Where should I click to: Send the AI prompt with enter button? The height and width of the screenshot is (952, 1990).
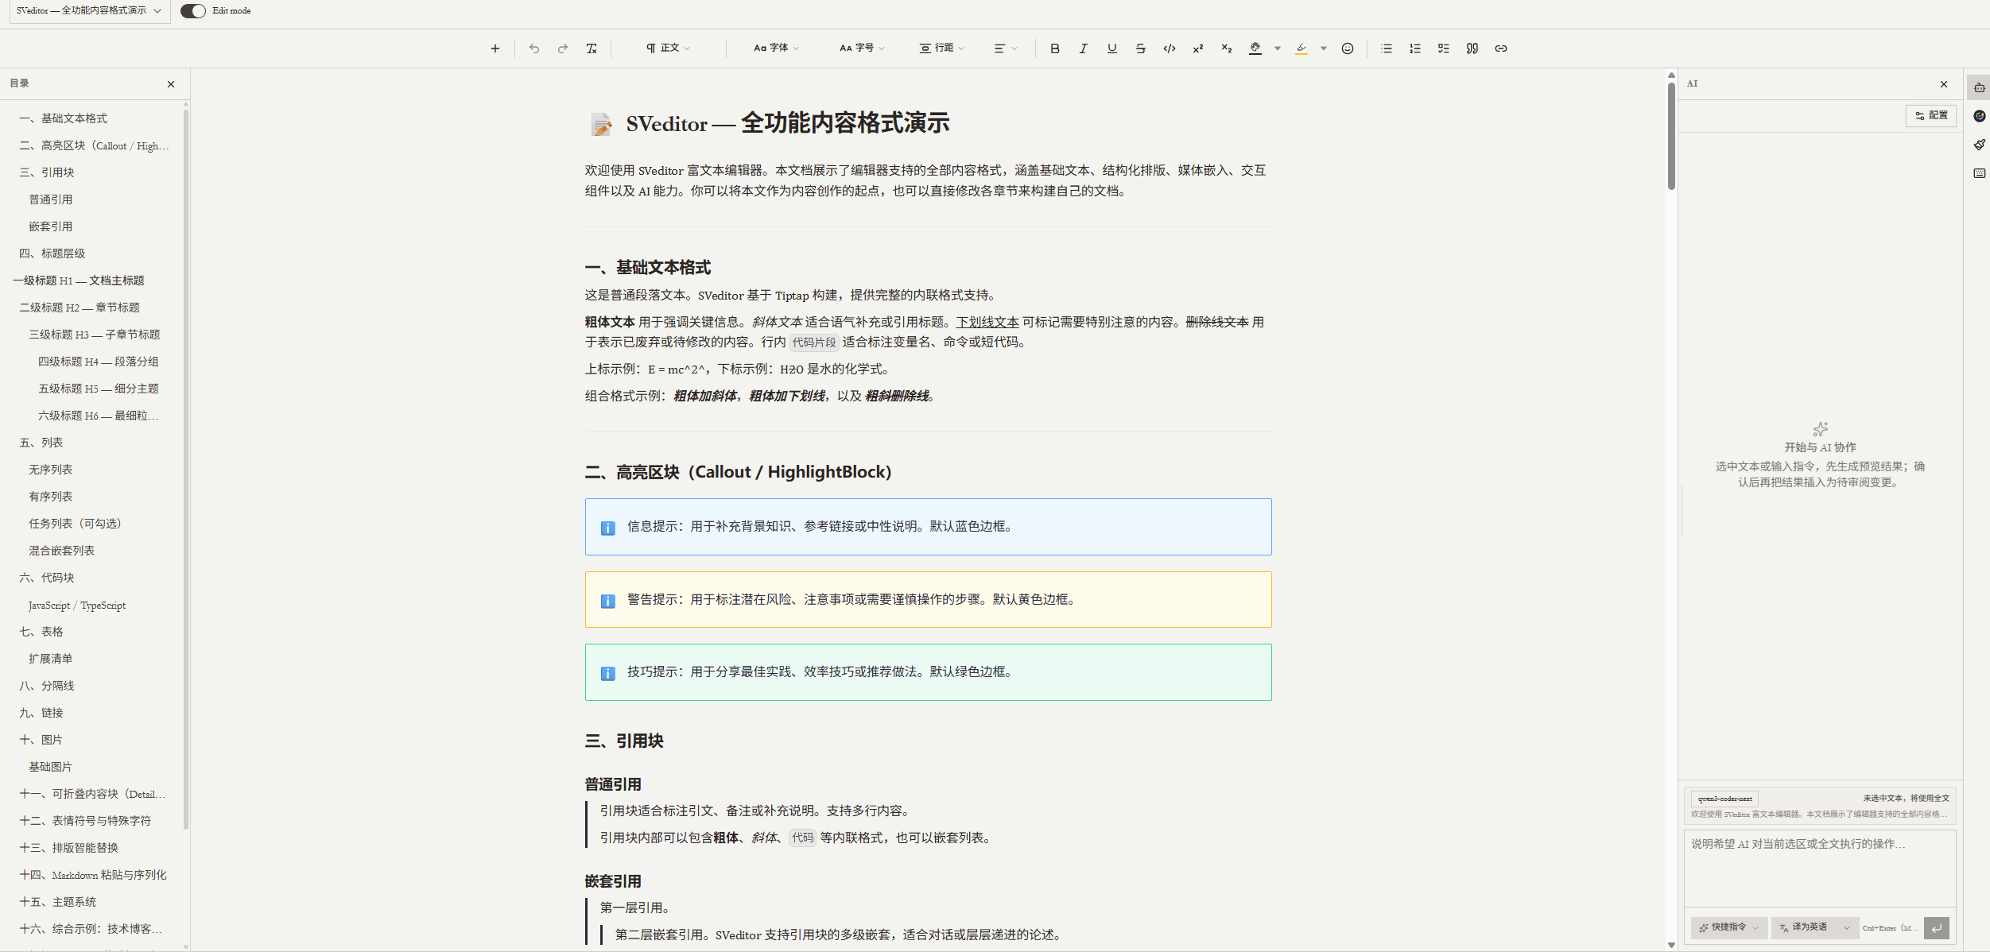coord(1937,927)
